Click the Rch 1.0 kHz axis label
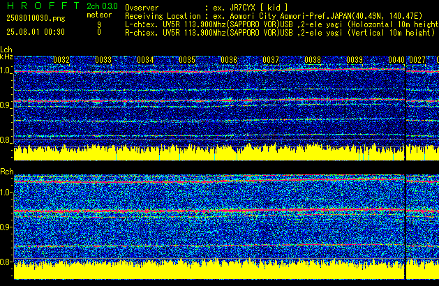This screenshot has height=286, width=439. pos(6,193)
